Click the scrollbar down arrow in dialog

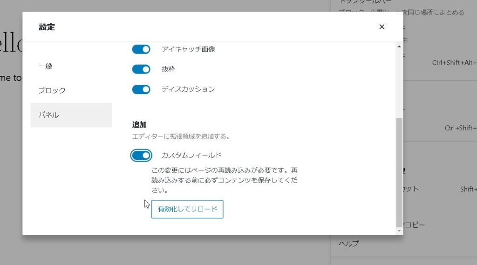pos(399,231)
